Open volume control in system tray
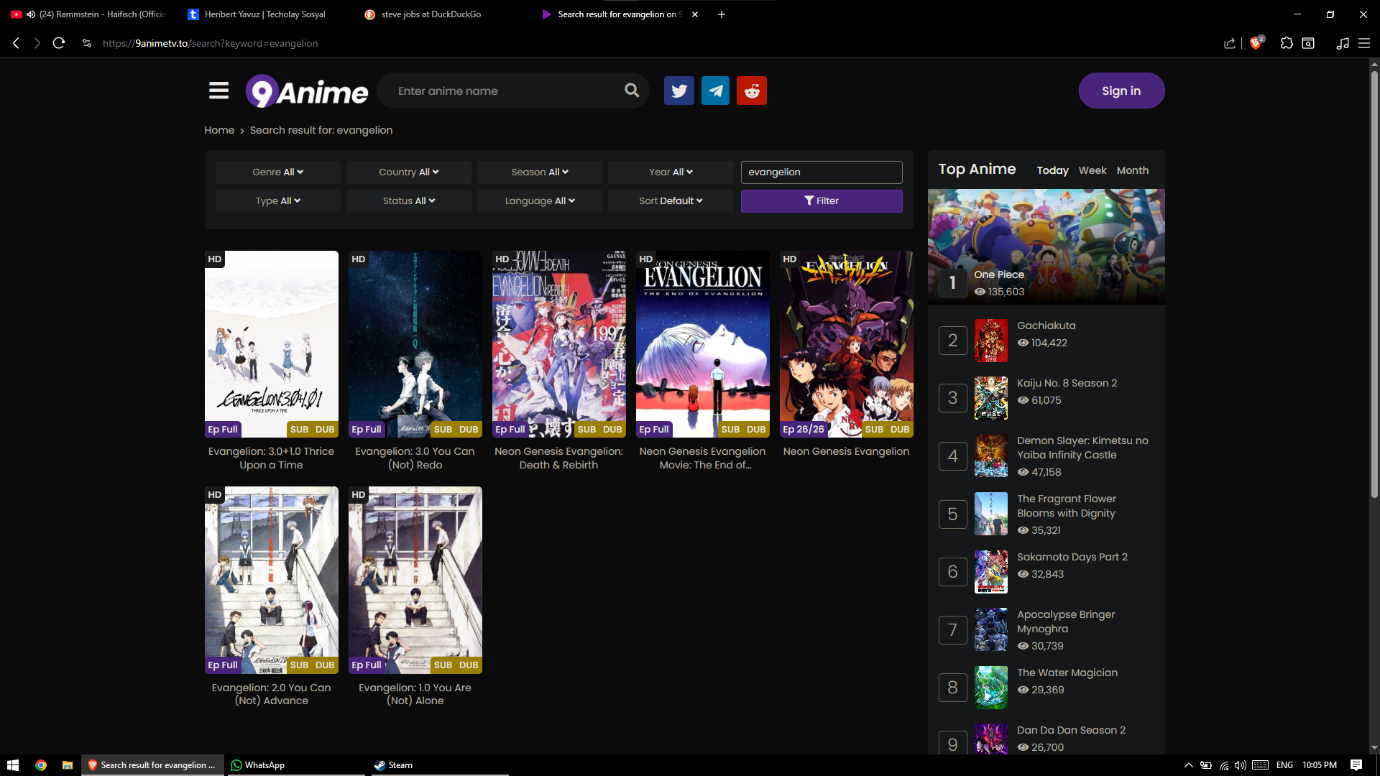This screenshot has width=1380, height=776. [x=1240, y=765]
